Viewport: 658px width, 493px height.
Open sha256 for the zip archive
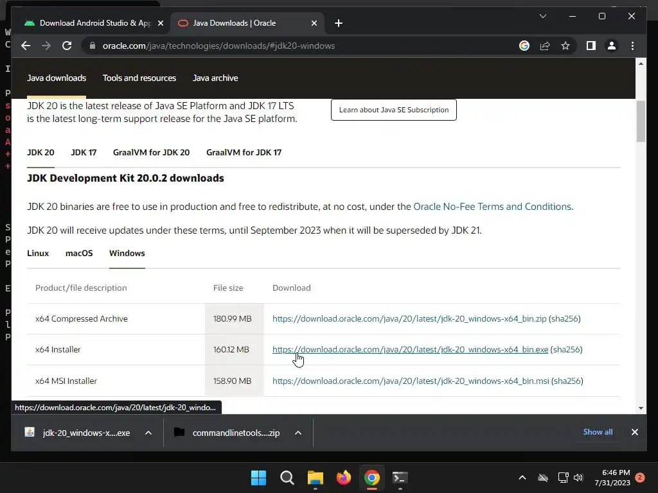click(x=565, y=318)
